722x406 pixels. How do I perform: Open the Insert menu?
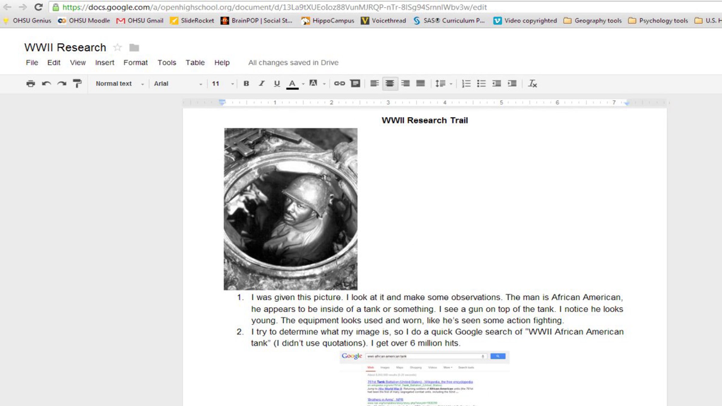point(104,63)
